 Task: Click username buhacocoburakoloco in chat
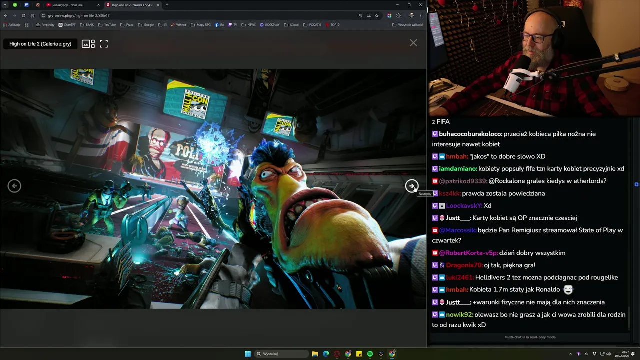click(470, 134)
